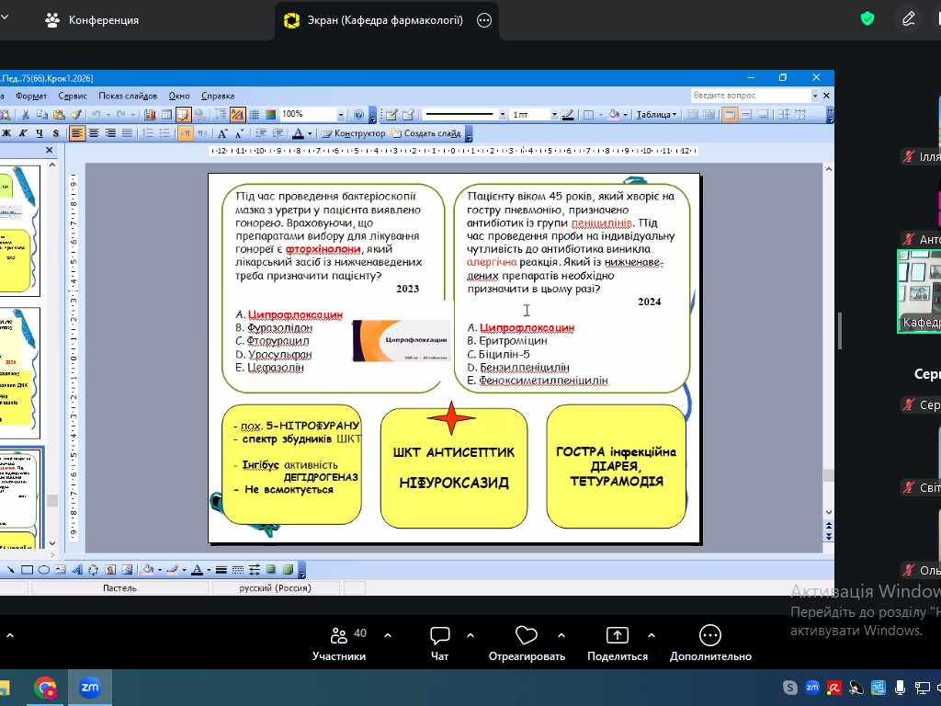
Task: Select the oval shape tool in drawing bar
Action: (x=44, y=570)
